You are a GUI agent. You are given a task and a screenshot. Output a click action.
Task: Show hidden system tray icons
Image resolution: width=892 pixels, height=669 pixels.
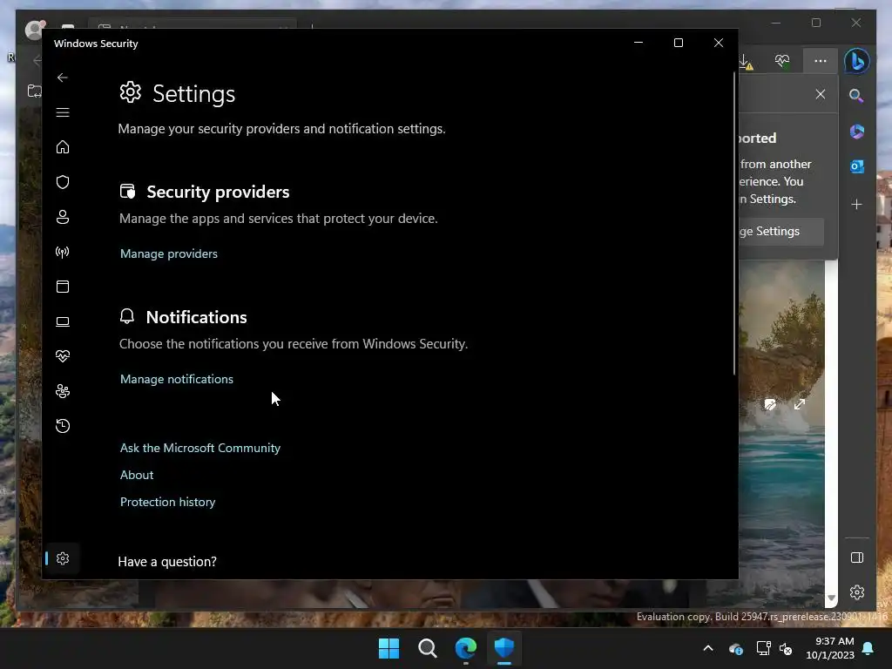(708, 648)
